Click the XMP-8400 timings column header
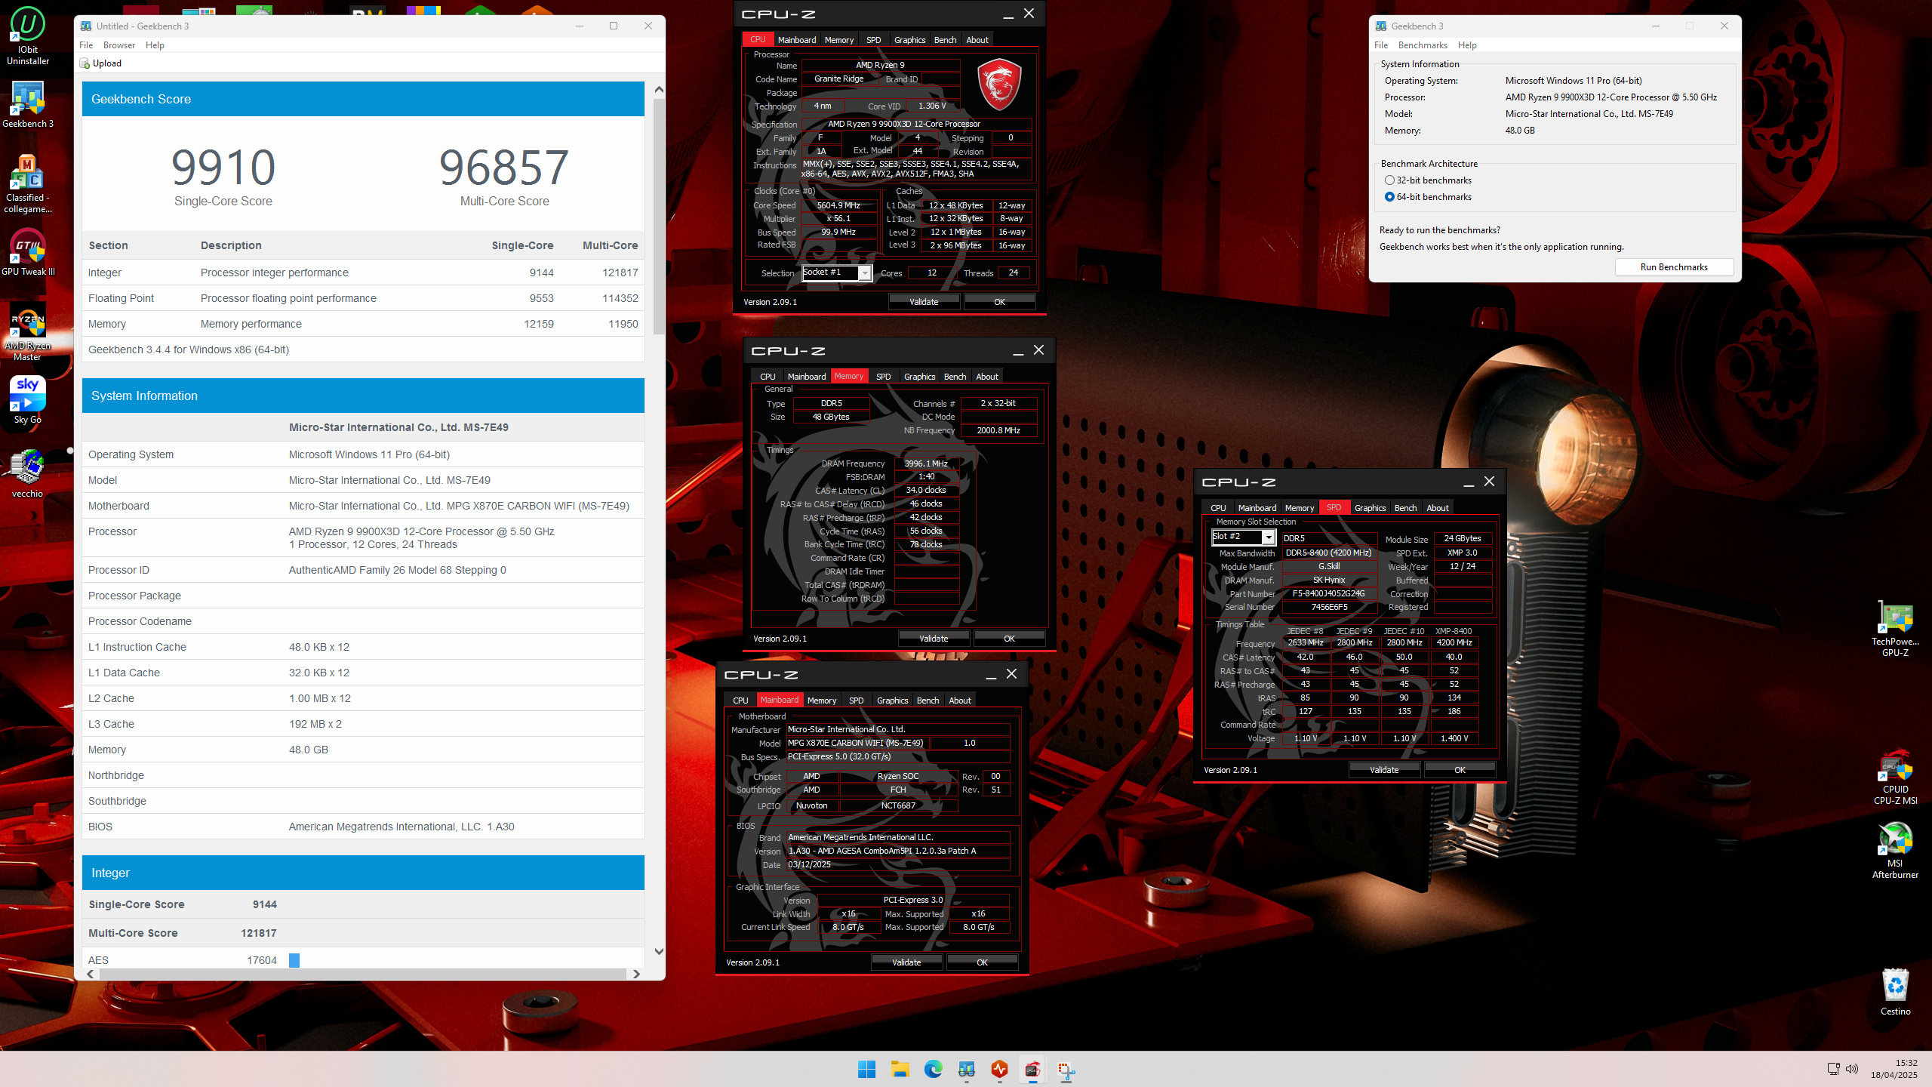1932x1087 pixels. coord(1454,631)
